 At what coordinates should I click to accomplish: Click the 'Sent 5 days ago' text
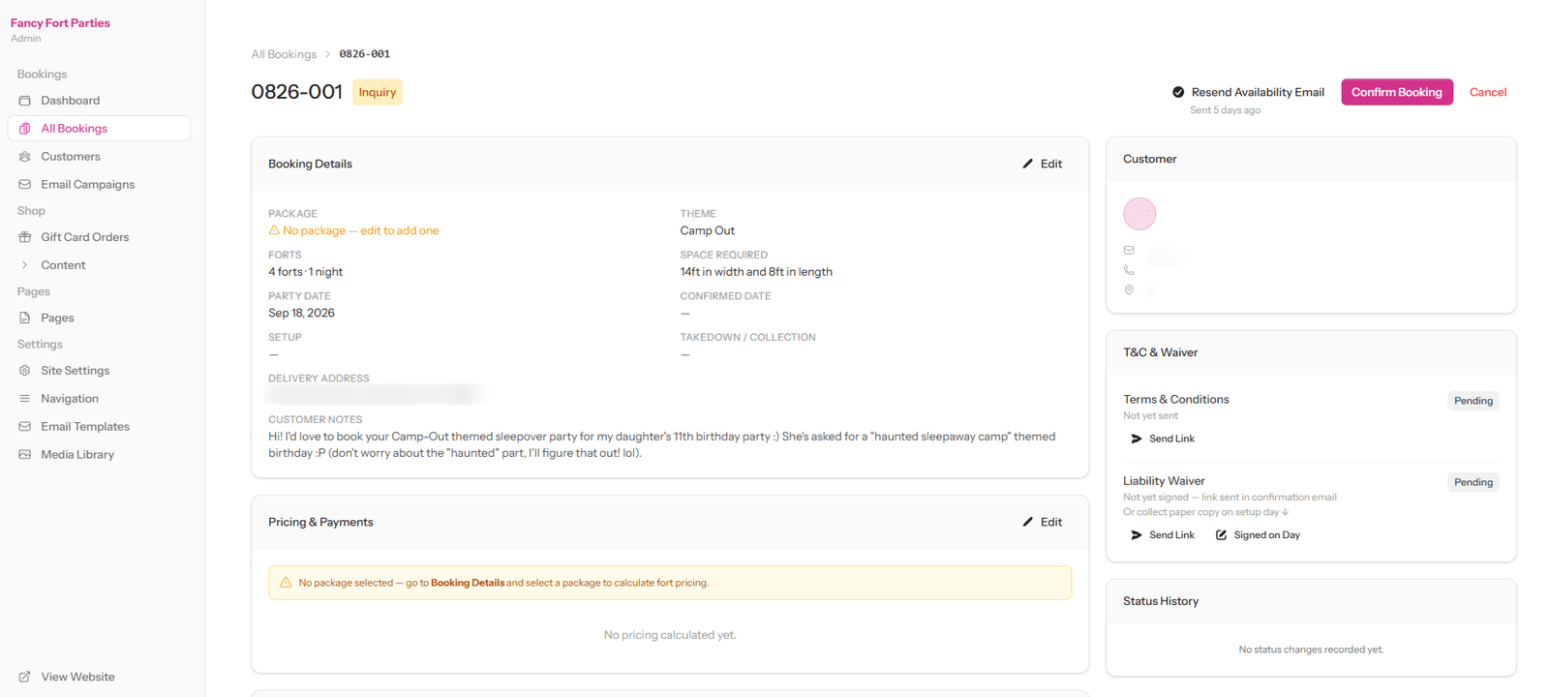(1226, 110)
